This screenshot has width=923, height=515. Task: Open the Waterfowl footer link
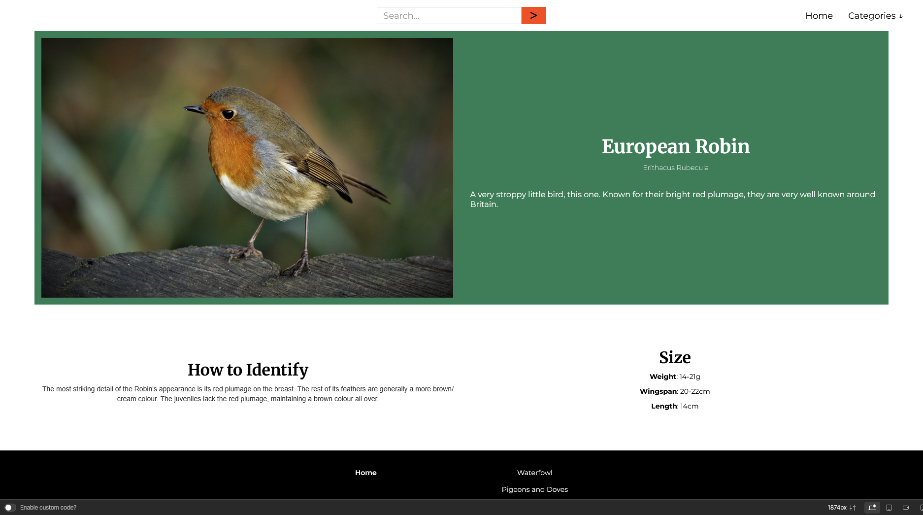click(534, 473)
